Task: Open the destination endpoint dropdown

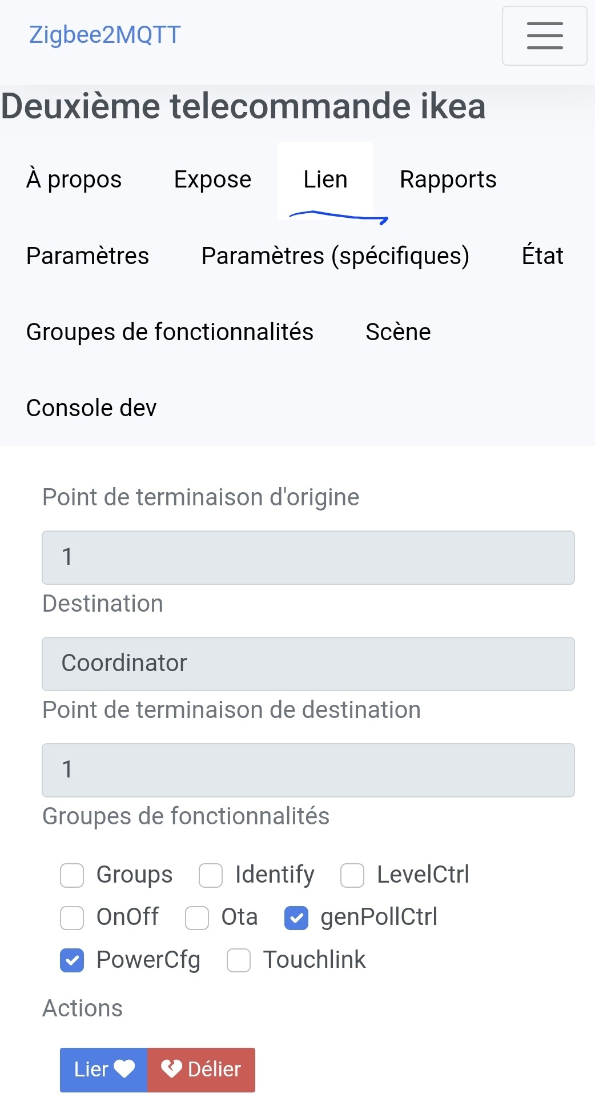Action: 308,770
